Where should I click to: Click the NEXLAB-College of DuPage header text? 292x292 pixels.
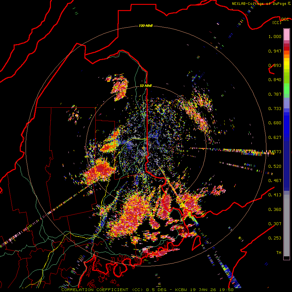point(261,4)
